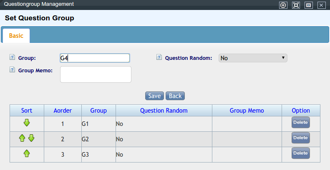
Task: Click the Aorder column header
Action: 63,111
